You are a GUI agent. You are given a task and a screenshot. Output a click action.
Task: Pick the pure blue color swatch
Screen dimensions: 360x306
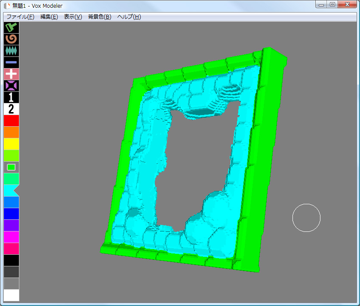[11, 214]
